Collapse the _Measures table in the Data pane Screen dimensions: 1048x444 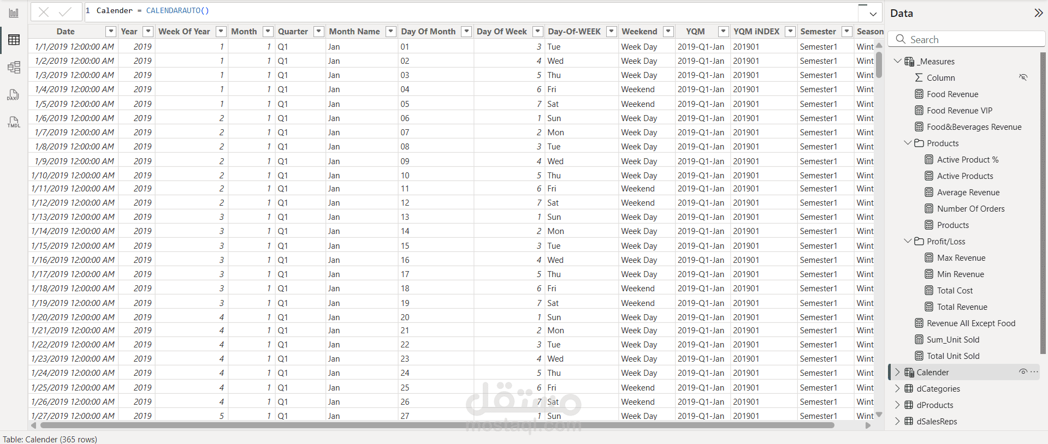click(x=897, y=61)
